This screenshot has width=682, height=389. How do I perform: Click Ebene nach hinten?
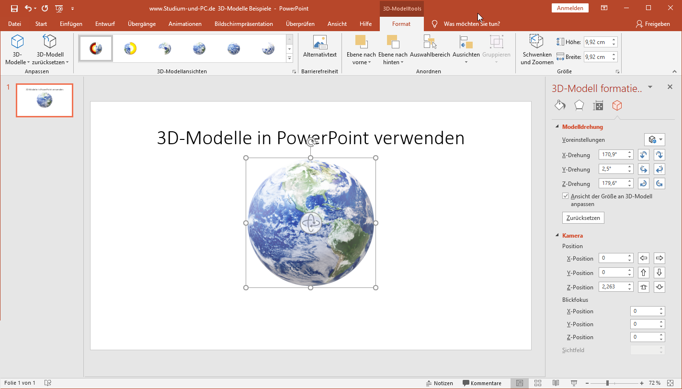point(393,49)
